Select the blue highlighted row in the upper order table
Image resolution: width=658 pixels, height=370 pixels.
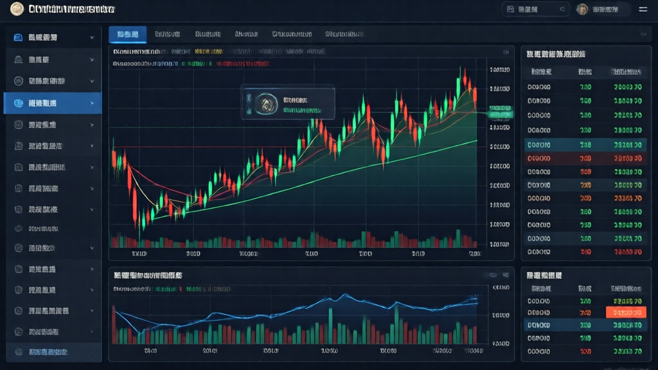point(583,145)
